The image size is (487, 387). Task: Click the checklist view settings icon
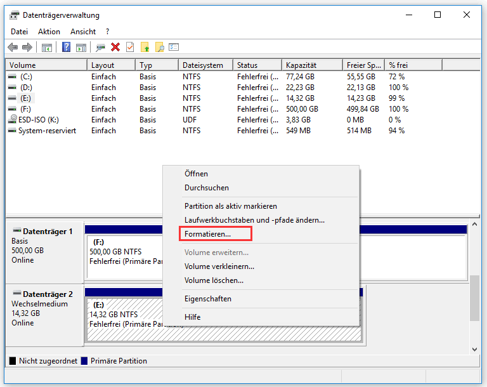pos(174,47)
